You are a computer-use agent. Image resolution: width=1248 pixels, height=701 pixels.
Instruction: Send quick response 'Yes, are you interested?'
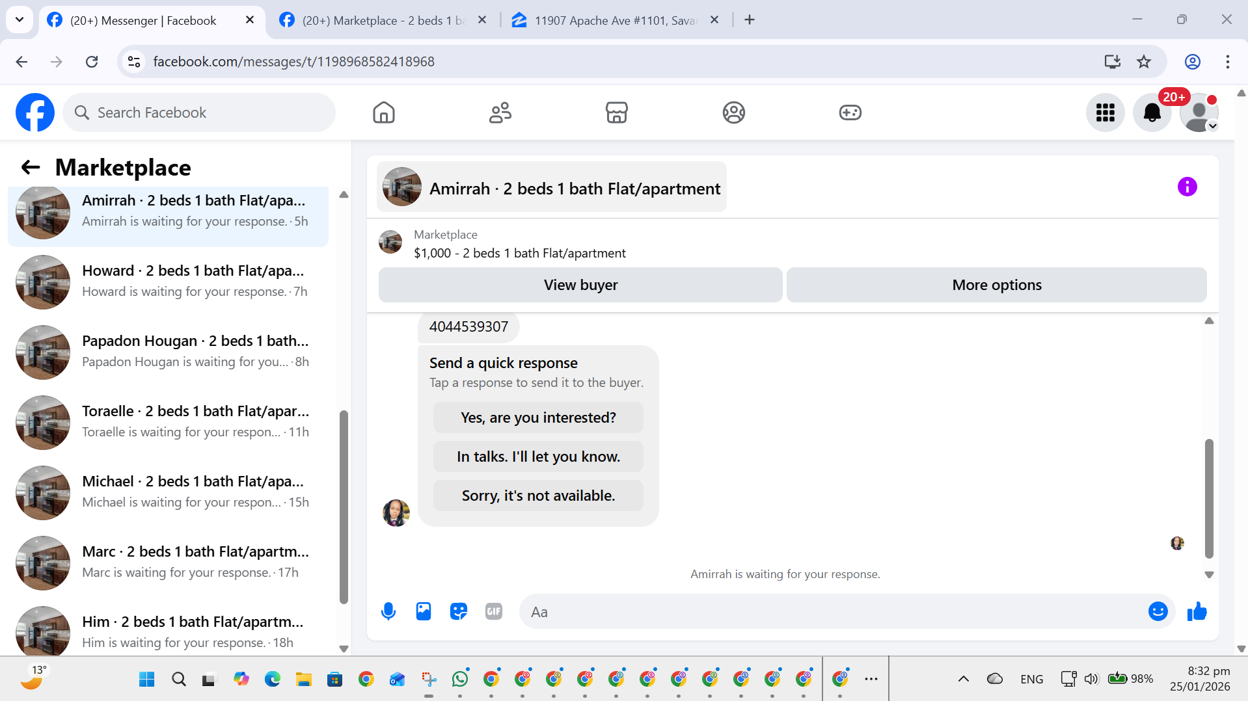coord(538,417)
